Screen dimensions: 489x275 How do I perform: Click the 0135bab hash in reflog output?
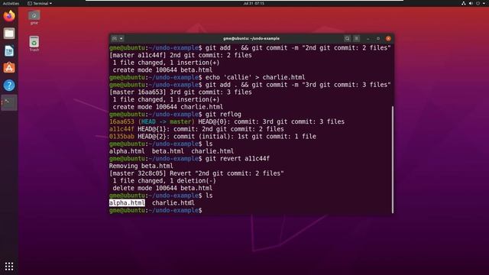pyautogui.click(x=121, y=137)
